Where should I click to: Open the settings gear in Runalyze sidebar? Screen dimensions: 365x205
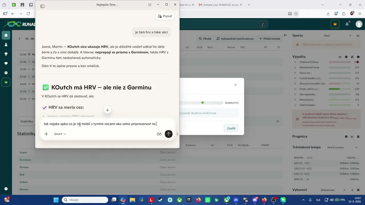pyautogui.click(x=6, y=73)
